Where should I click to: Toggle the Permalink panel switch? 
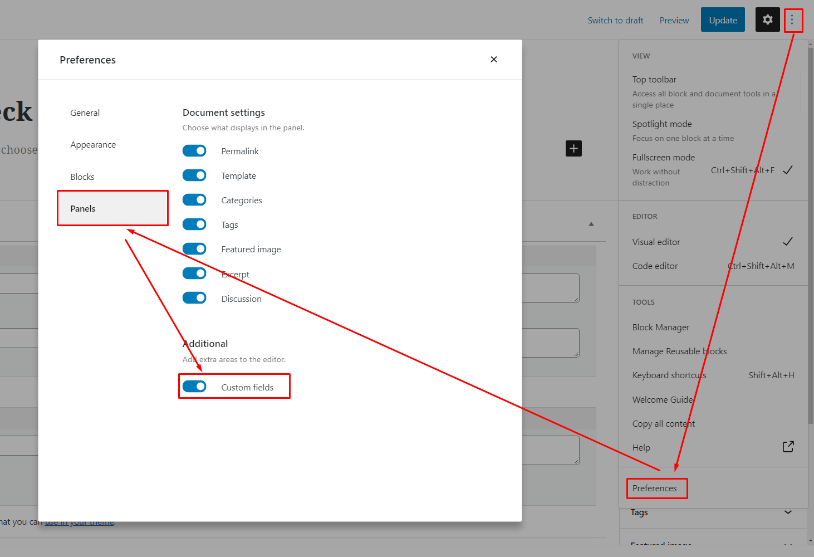(194, 151)
